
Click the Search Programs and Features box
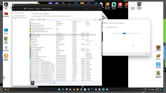point(94,9)
